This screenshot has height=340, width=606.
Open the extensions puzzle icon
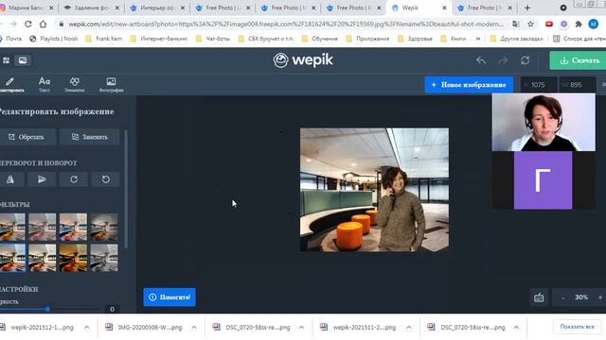pyautogui.click(x=579, y=24)
